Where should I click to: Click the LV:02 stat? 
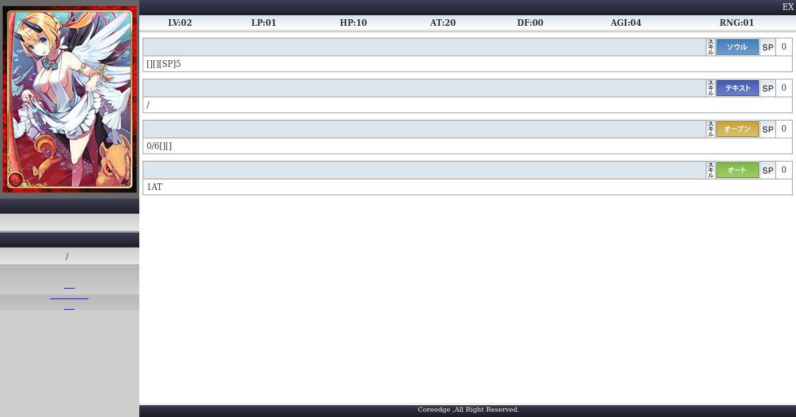[x=180, y=23]
